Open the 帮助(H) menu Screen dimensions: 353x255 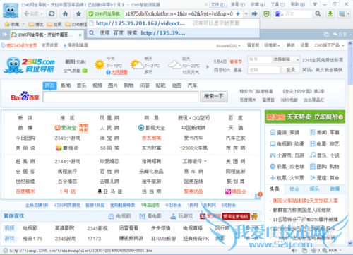pos(298,4)
